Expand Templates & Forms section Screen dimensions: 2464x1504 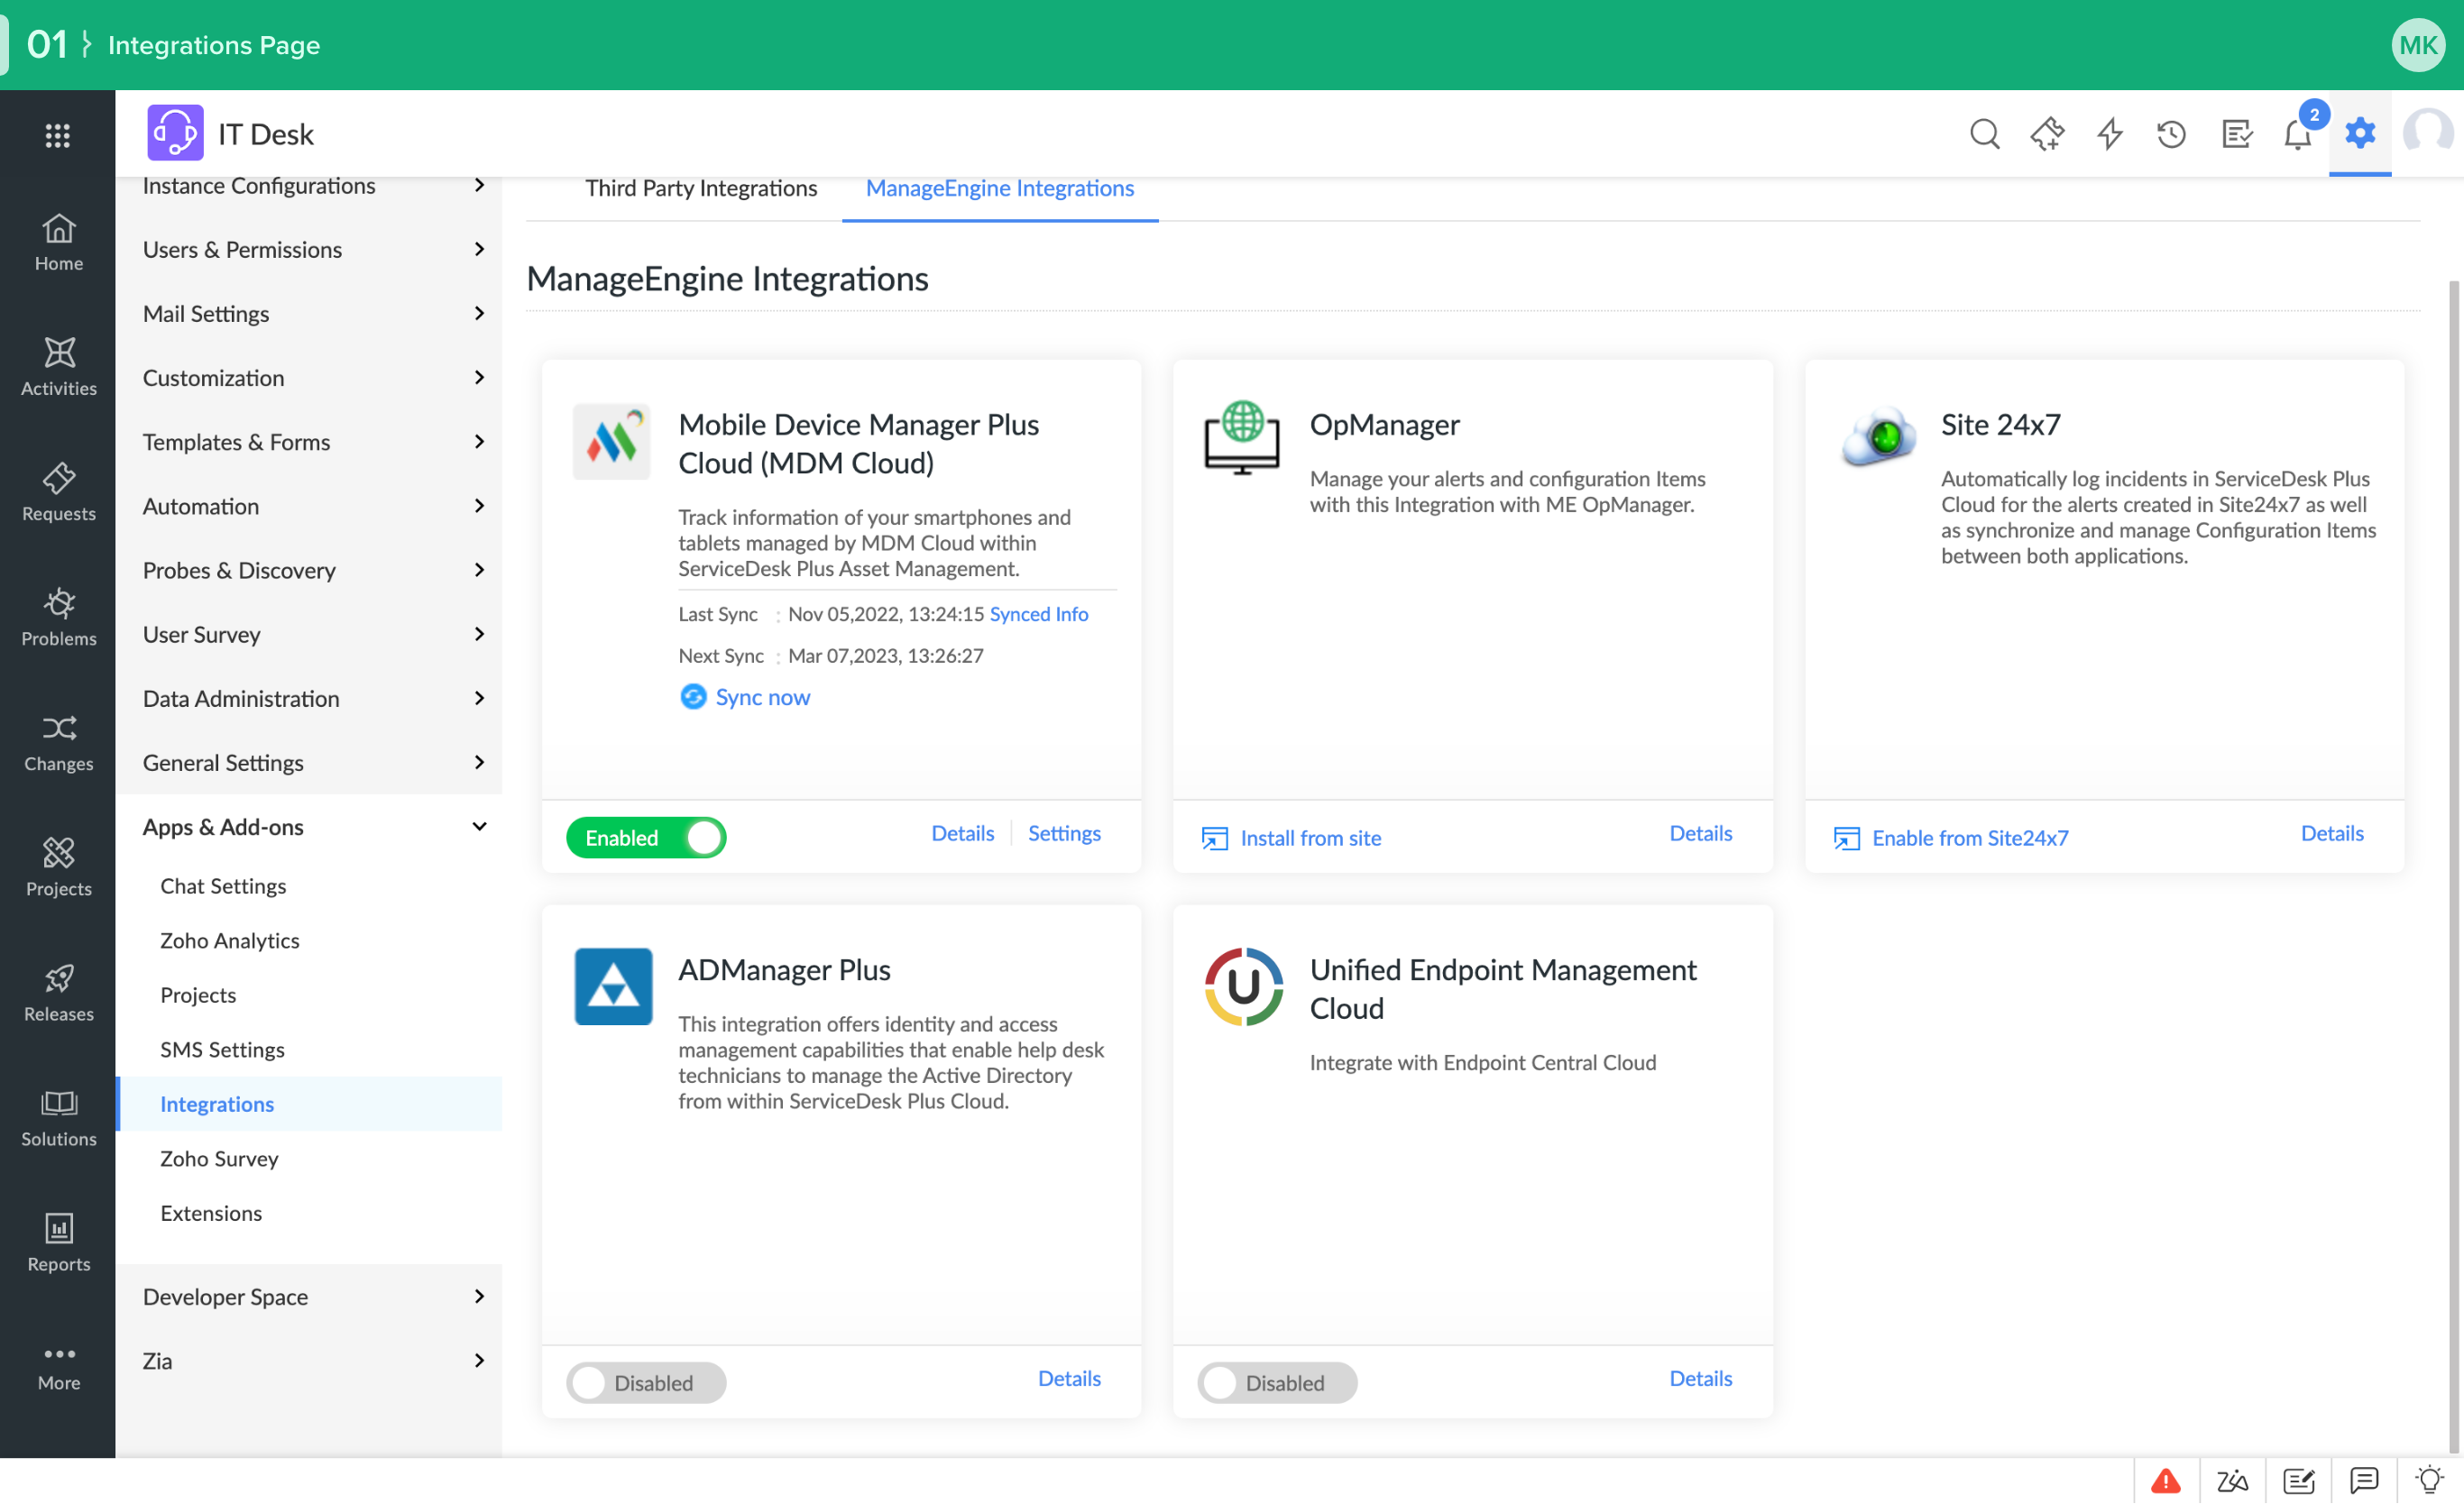(309, 441)
